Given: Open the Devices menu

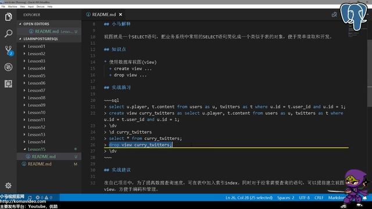Looking at the screenshot, I should [40, 6].
